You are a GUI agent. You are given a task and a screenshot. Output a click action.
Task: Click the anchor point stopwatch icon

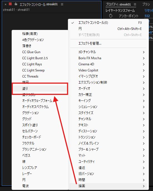[x=111, y=16]
